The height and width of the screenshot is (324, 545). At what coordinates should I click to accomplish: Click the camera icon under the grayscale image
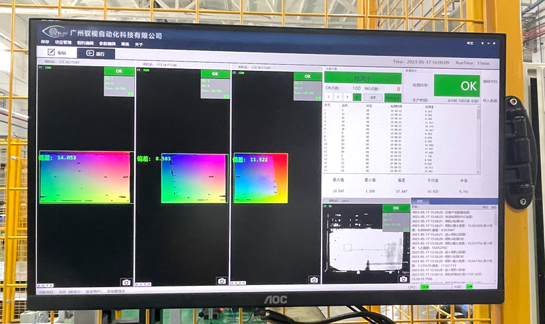(403, 279)
